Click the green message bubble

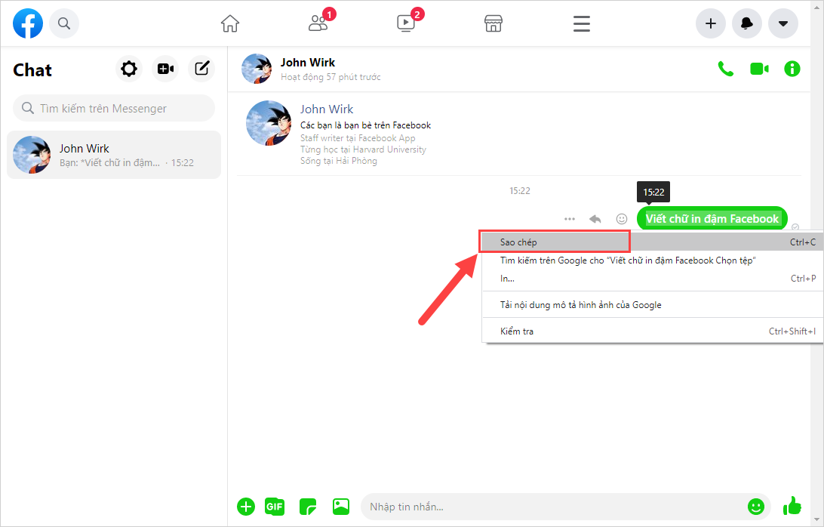point(712,219)
